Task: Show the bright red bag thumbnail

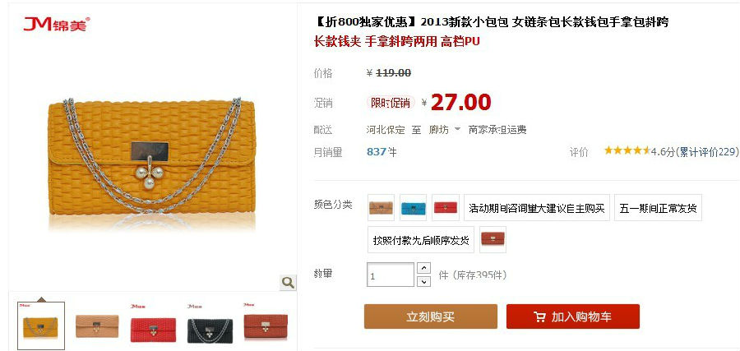Action: [153, 326]
